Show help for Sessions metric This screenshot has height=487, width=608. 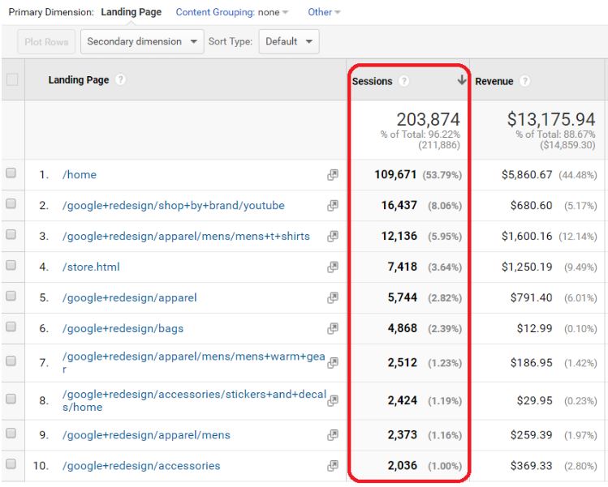coord(403,81)
